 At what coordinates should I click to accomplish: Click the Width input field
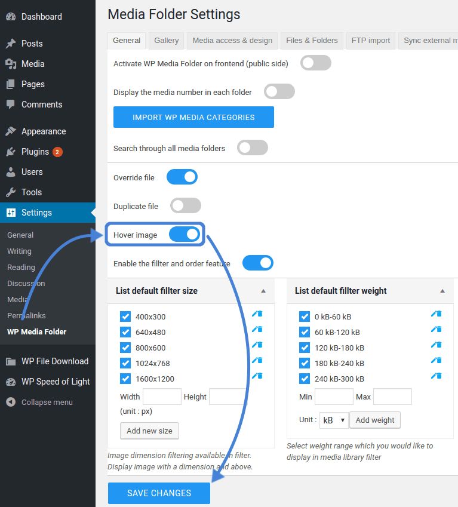pyautogui.click(x=162, y=397)
